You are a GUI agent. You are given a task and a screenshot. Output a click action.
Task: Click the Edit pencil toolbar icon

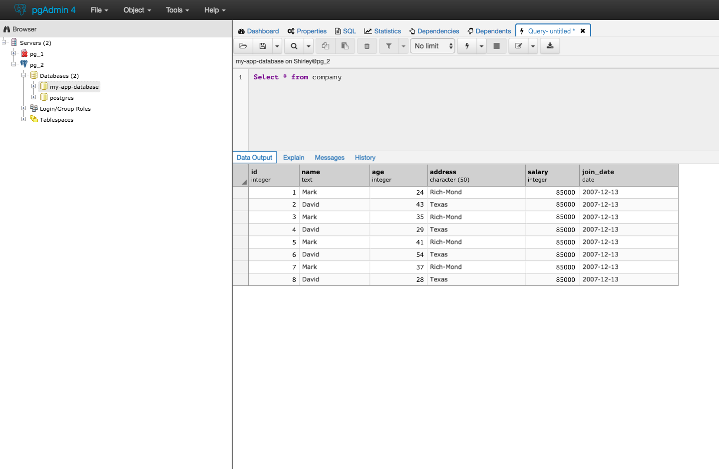pos(518,46)
